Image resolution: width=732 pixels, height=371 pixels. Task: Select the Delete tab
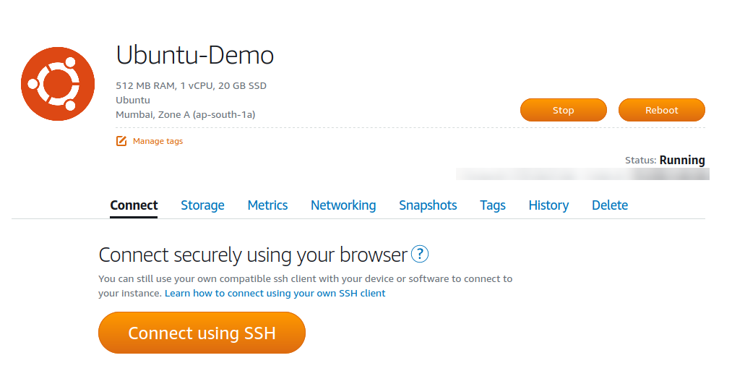point(610,205)
